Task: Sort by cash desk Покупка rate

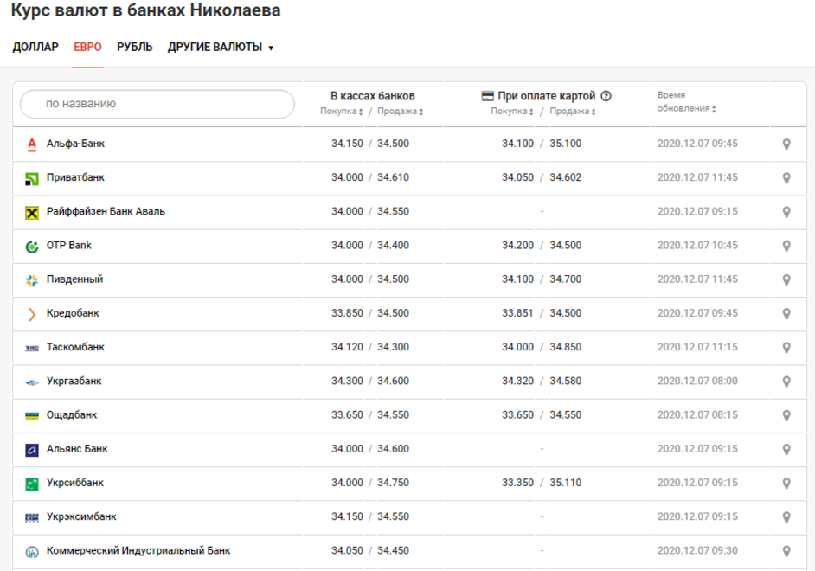Action: (x=342, y=112)
